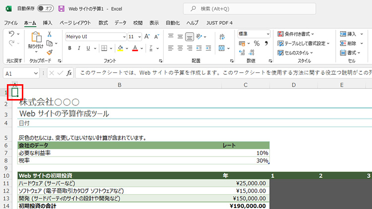Apply percent style number format
Screen dimensions: 372x209
(256, 44)
